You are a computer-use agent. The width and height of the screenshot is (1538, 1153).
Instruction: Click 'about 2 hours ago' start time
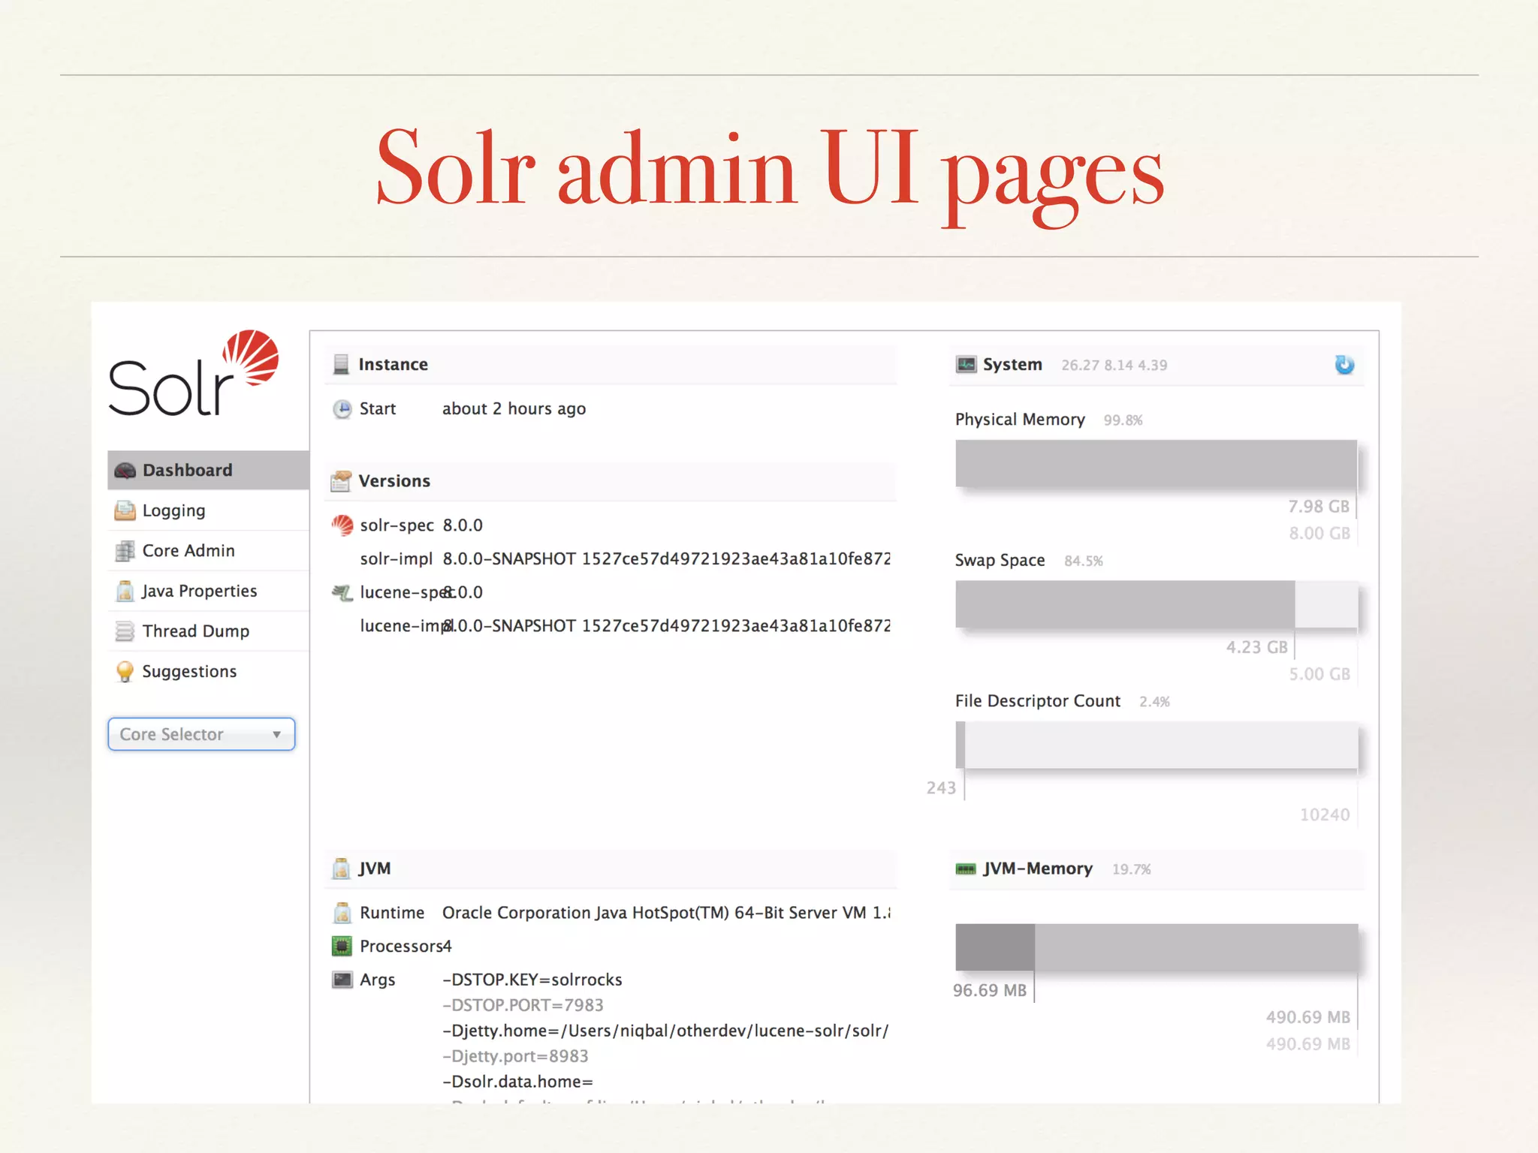point(514,409)
